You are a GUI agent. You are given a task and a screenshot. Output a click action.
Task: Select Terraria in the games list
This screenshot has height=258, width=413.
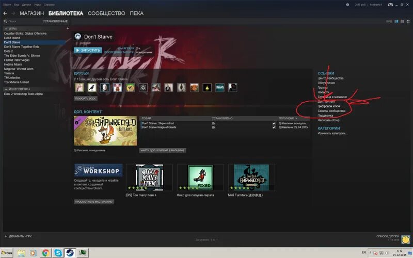pos(9,73)
